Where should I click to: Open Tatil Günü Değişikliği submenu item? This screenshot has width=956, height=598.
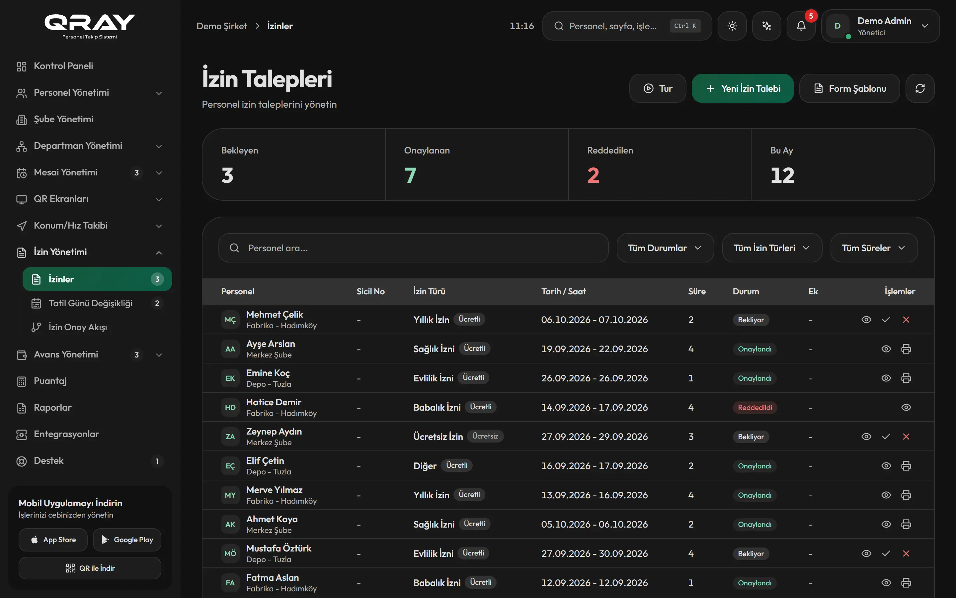tap(97, 303)
